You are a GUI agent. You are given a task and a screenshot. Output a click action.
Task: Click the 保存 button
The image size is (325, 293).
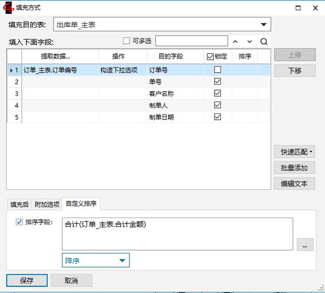(x=27, y=281)
